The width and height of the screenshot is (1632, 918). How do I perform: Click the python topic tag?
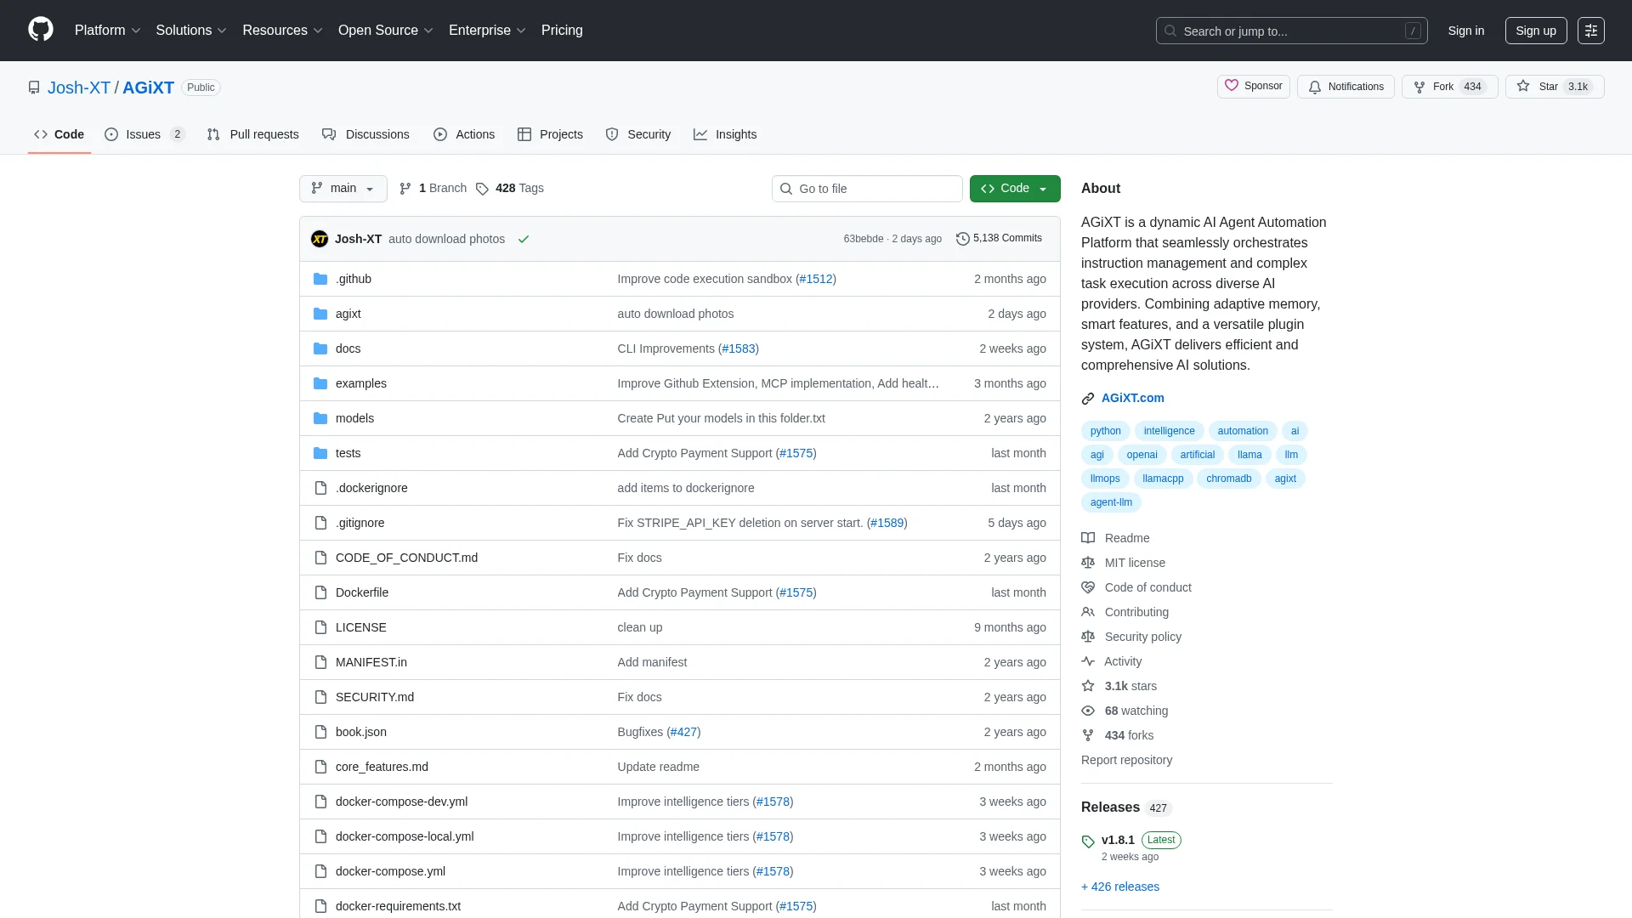[1105, 431]
